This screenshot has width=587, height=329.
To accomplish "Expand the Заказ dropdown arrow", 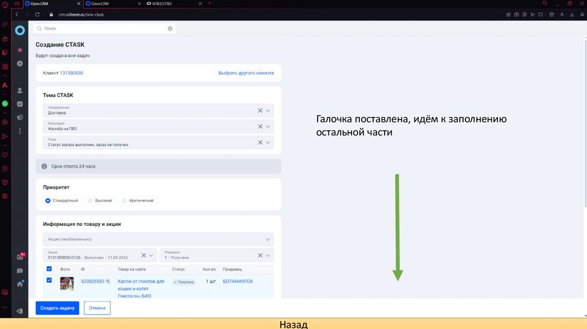I will click(151, 255).
